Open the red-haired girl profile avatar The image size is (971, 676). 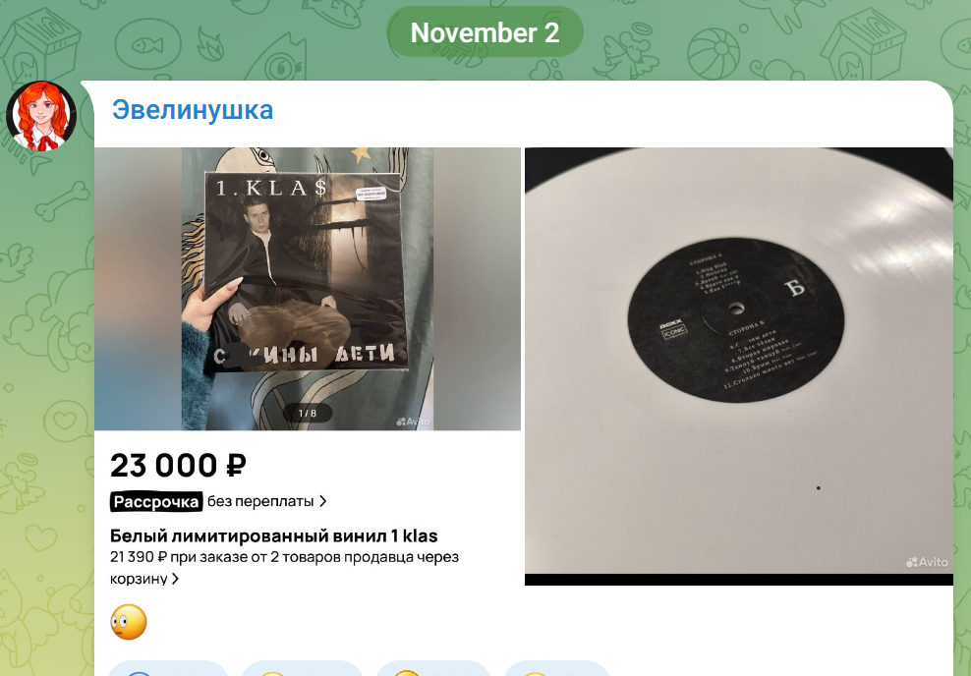click(x=41, y=116)
